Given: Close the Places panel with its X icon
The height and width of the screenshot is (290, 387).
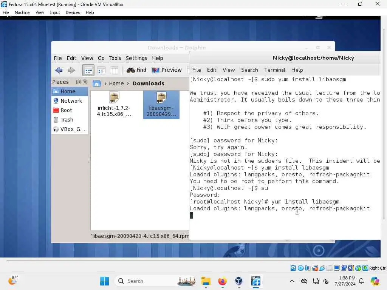Looking at the screenshot, I should click(x=85, y=82).
